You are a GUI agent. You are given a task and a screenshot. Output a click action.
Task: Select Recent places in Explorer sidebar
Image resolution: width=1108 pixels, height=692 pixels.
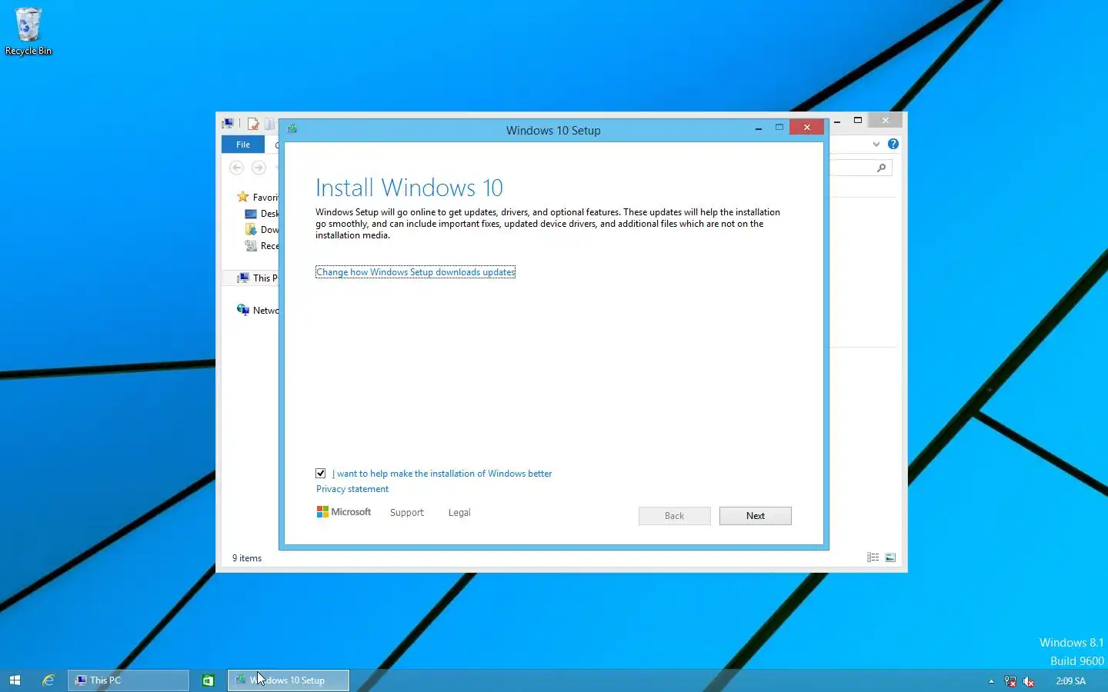[x=262, y=246]
